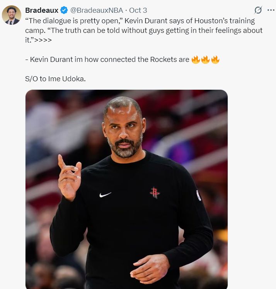Click the first fire emoji

[196, 60]
